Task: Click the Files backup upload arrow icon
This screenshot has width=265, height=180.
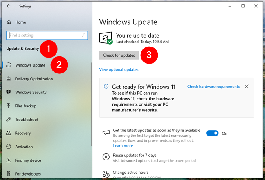Action: [x=8, y=106]
